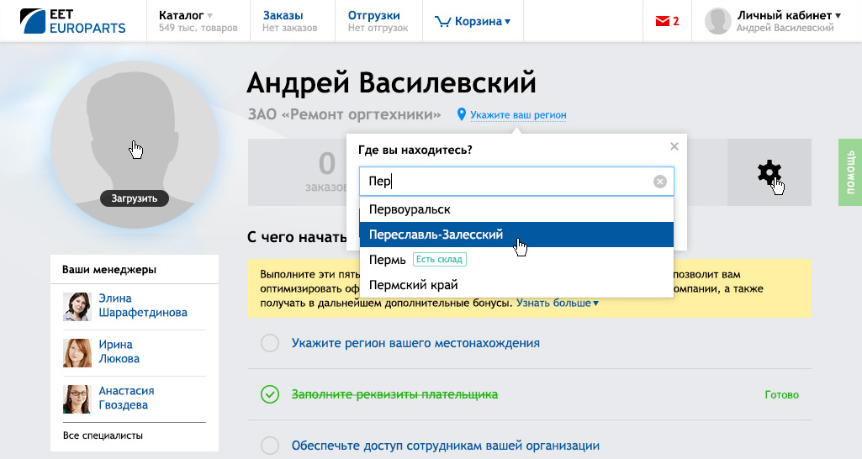Screen dimensions: 862x459
Task: Open the Заказы menu item
Action: tap(283, 16)
